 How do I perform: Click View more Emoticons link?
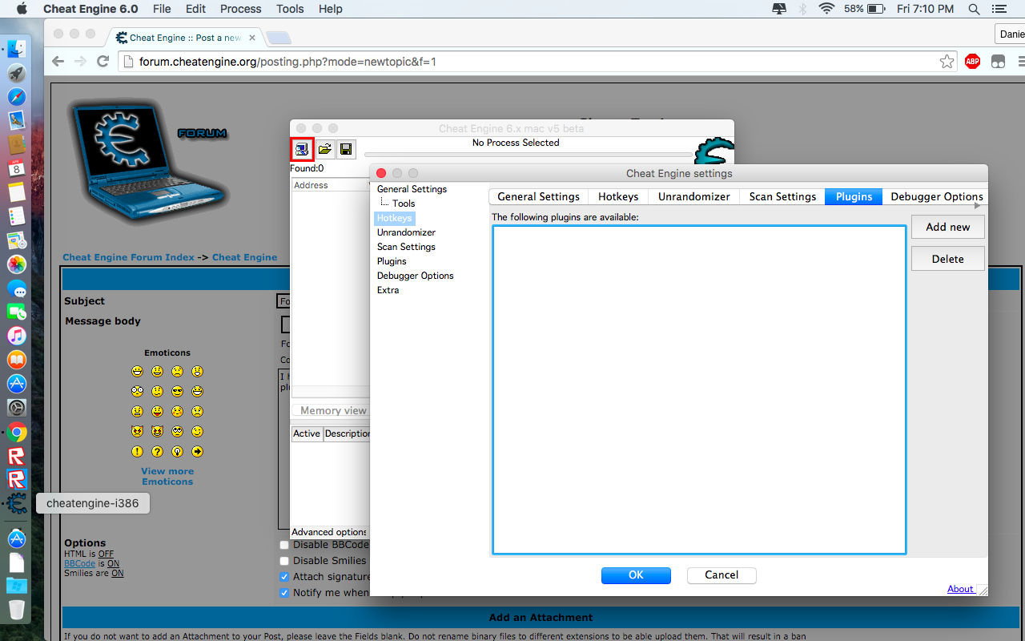(x=167, y=477)
